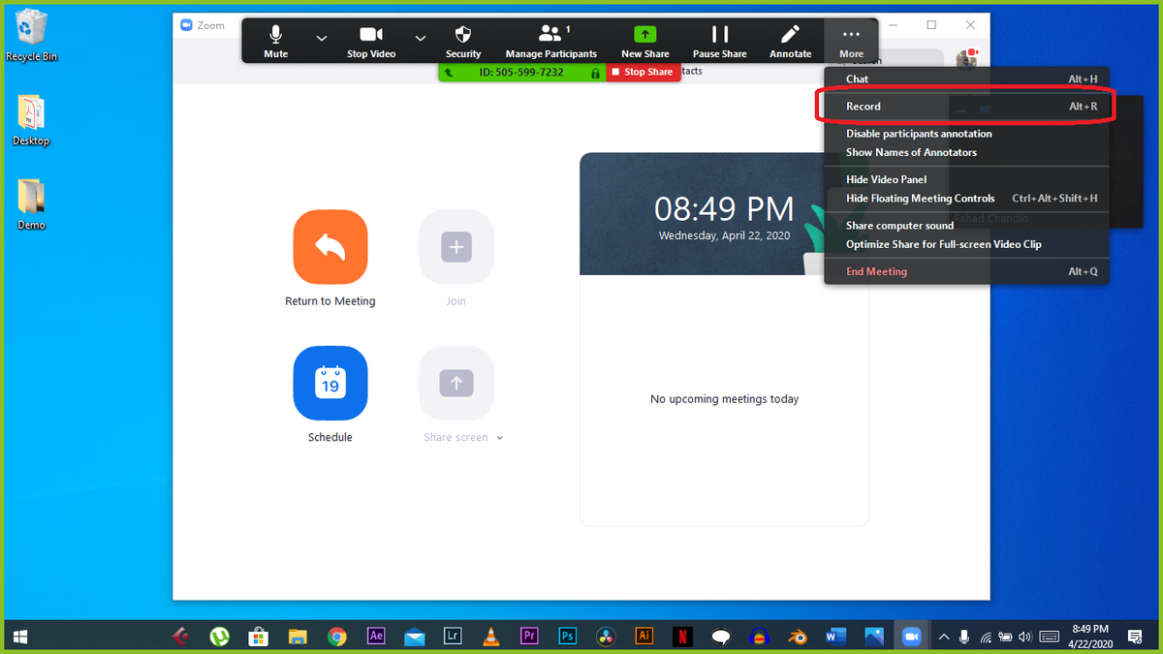The height and width of the screenshot is (654, 1163).
Task: Open the taskbar clock and date
Action: 1090,637
